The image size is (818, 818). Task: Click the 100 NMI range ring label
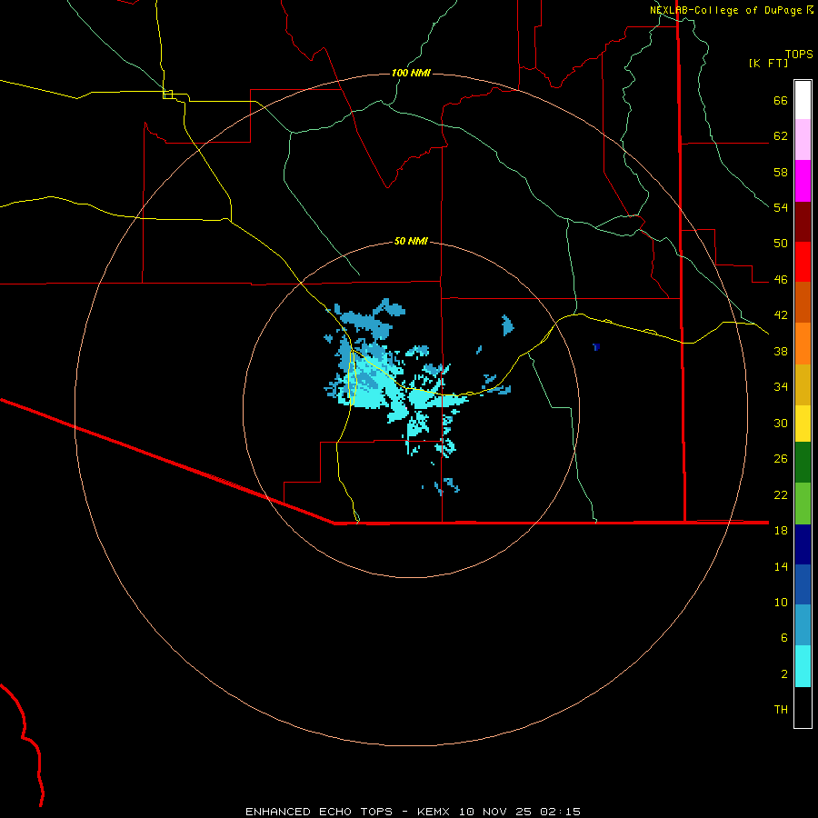[411, 73]
